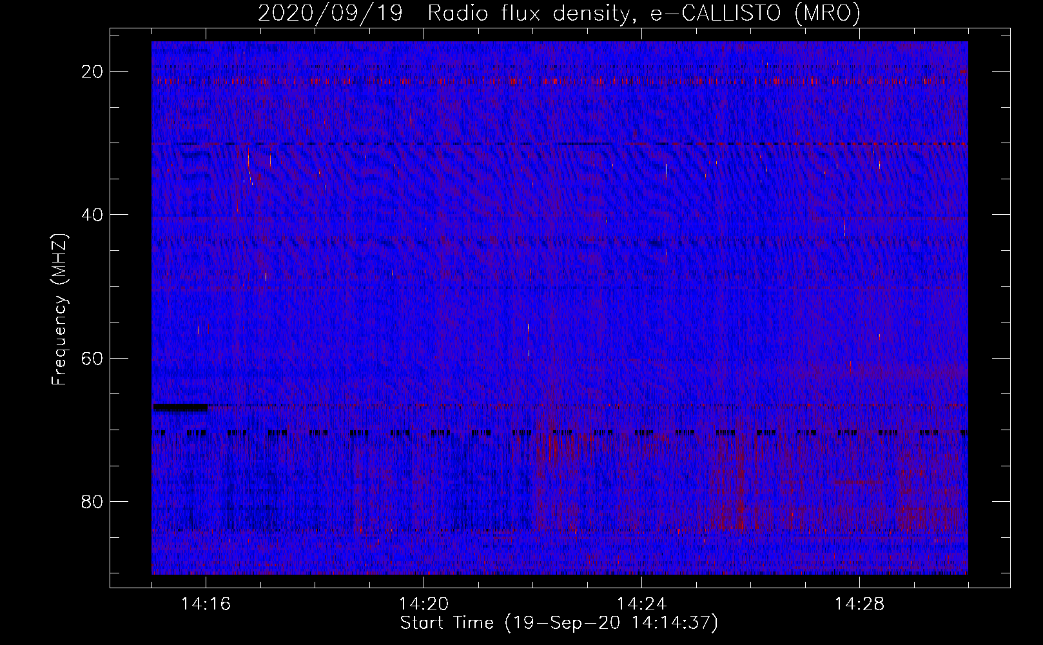Click the frequency tick label "80"
Screen dimensions: 1043x645
[x=93, y=501]
